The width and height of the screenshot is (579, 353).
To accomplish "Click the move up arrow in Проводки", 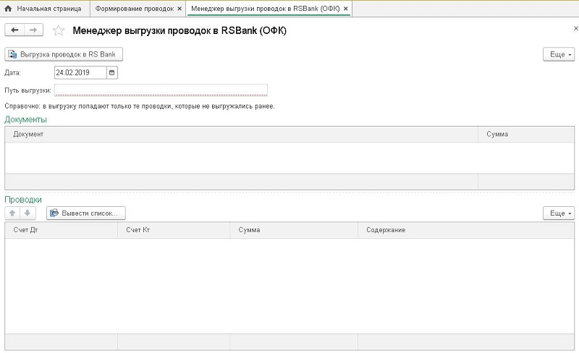I will tap(13, 213).
